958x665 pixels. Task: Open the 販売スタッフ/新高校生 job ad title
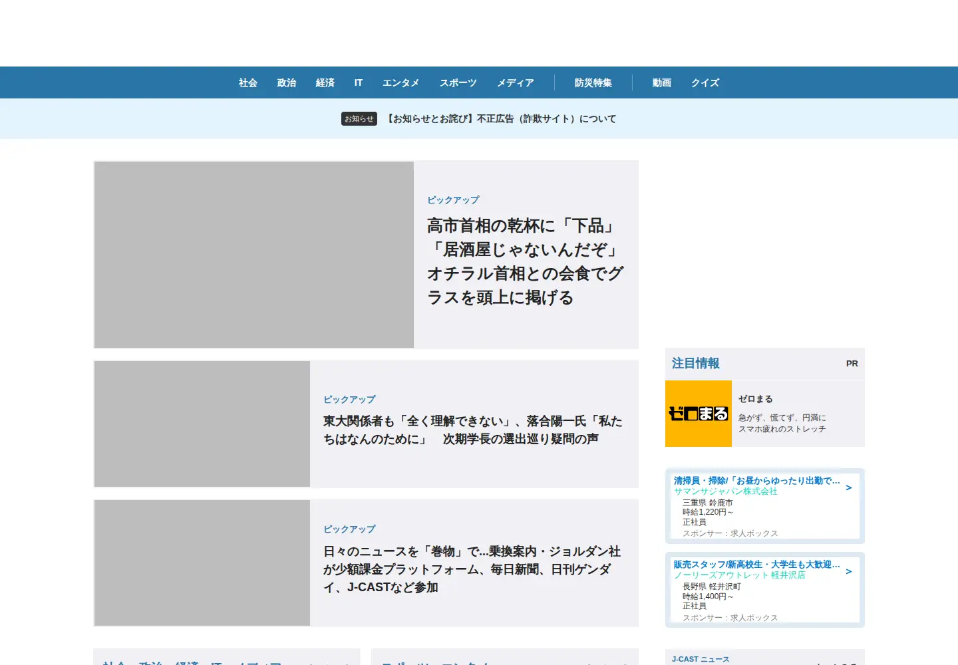pos(757,564)
